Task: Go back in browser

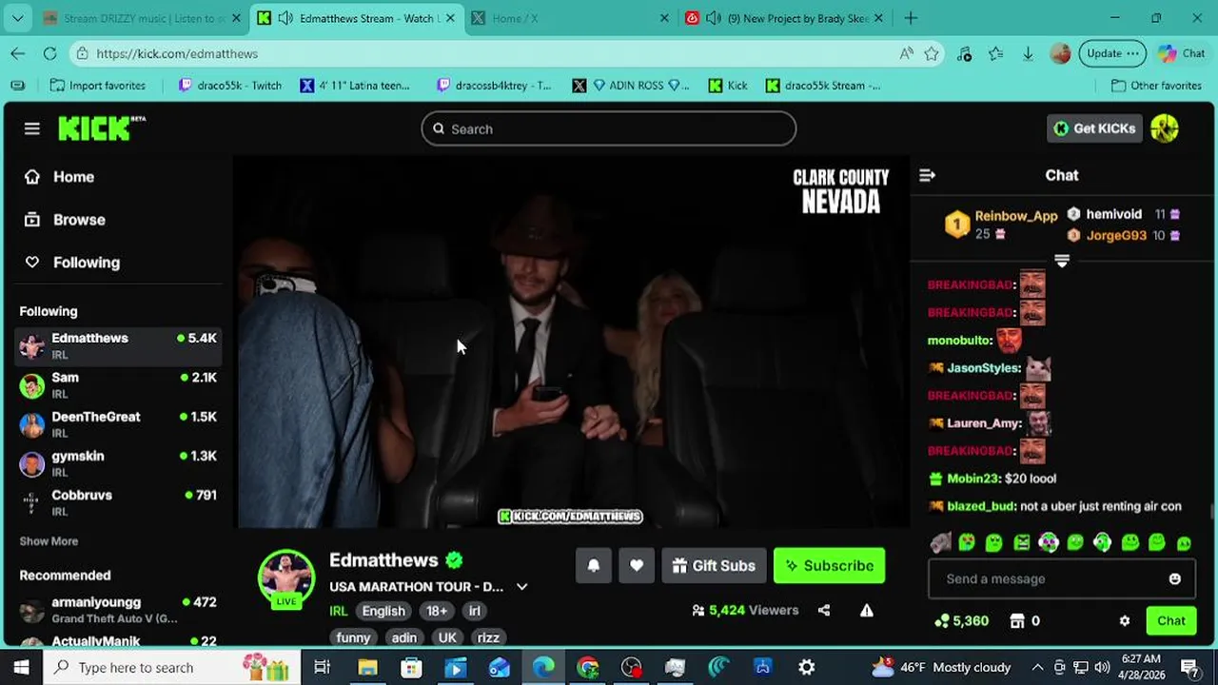Action: (18, 53)
